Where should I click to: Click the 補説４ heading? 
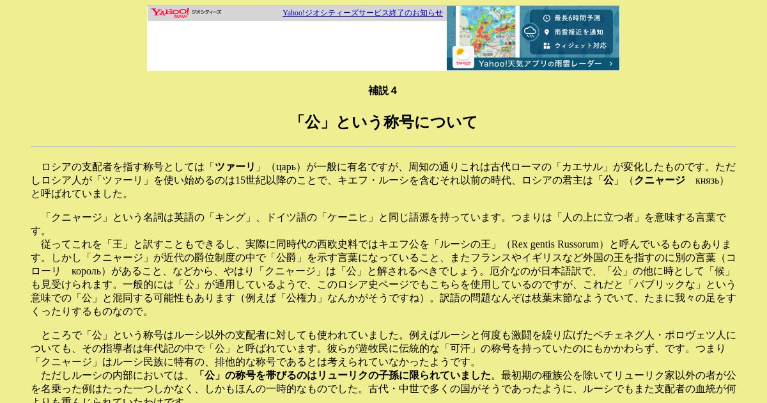383,91
